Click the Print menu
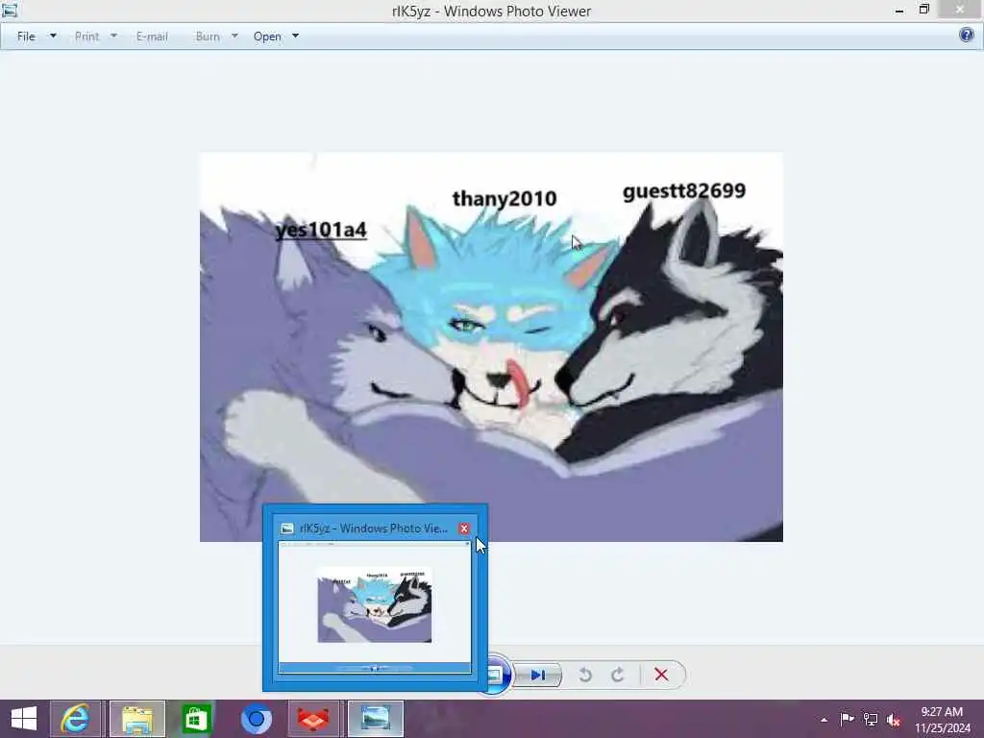984x738 pixels. 86,37
